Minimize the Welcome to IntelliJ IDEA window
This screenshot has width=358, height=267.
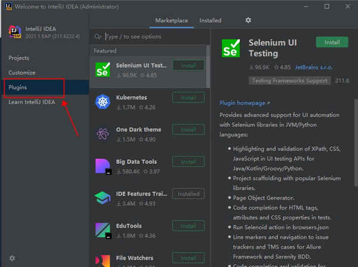pyautogui.click(x=306, y=7)
